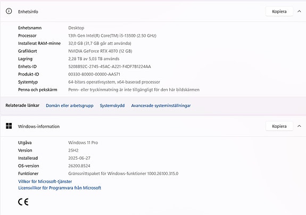Click the Systemtyp label
The image size is (306, 215).
click(28, 82)
